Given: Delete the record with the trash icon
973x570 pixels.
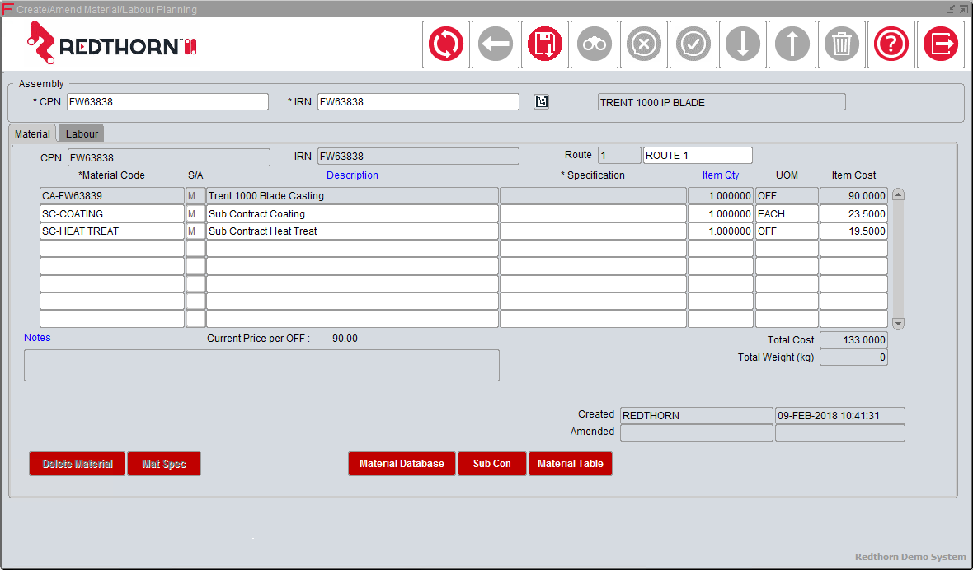Looking at the screenshot, I should (x=841, y=44).
